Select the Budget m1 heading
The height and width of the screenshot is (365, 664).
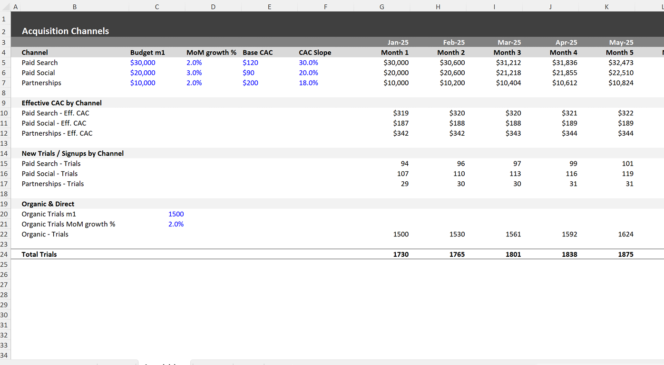(147, 53)
